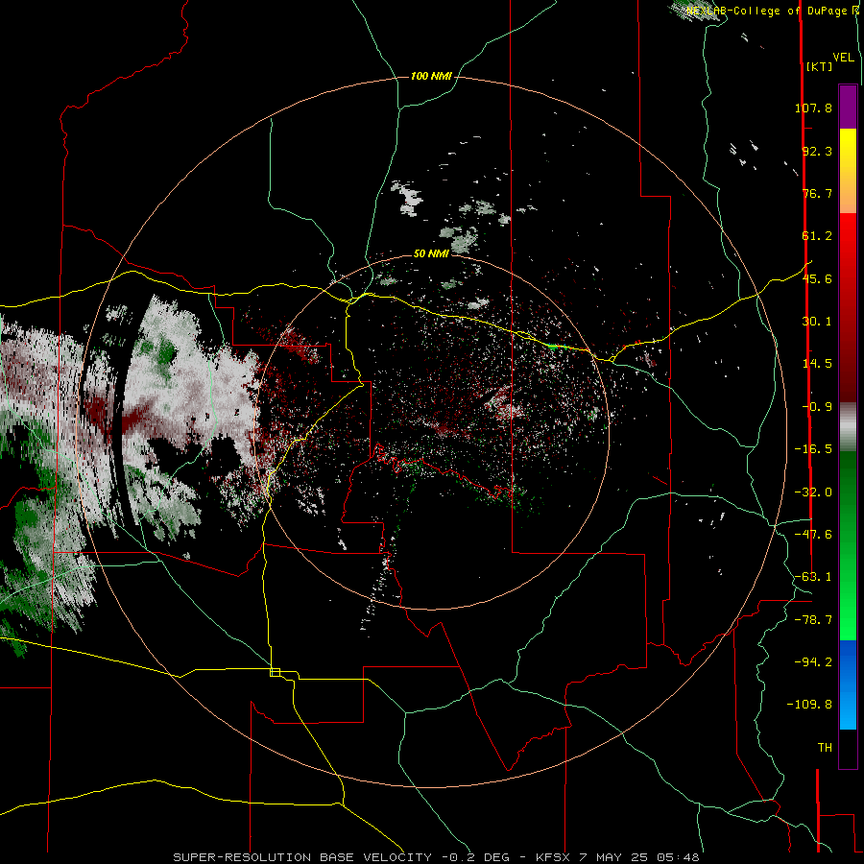The image size is (864, 864).
Task: Pick the yellow segment of the velocity color bar
Action: [848, 149]
